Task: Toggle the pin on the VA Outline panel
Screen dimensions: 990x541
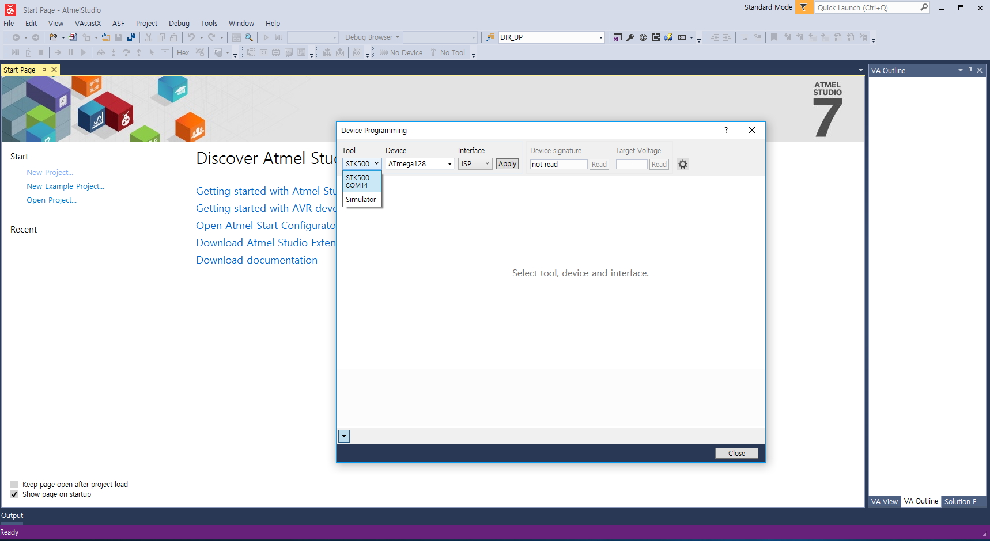Action: point(970,70)
